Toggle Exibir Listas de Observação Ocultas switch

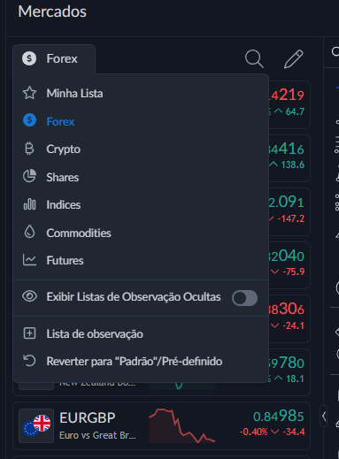(244, 298)
